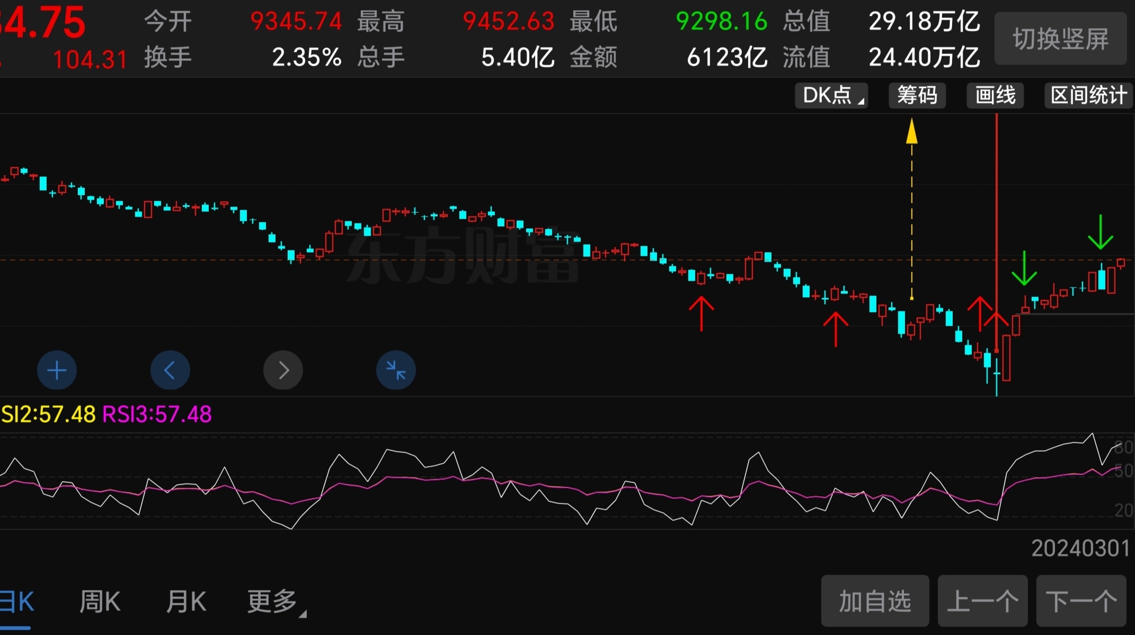
Task: Select the 日K daily chart tab
Action: [17, 602]
